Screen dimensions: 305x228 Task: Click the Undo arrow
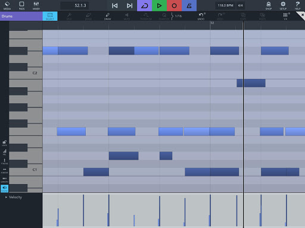201,16
